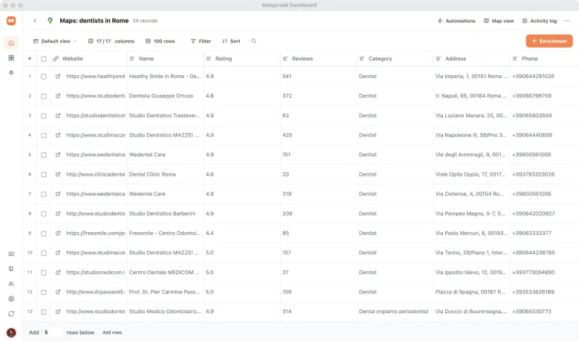The width and height of the screenshot is (579, 342).
Task: Open the 17/17 columns selector
Action: tap(111, 41)
